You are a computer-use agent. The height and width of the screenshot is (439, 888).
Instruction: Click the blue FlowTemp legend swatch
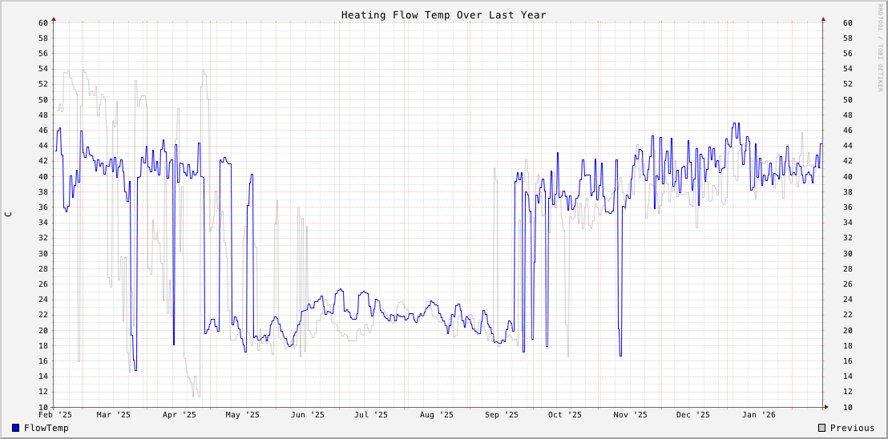16,428
